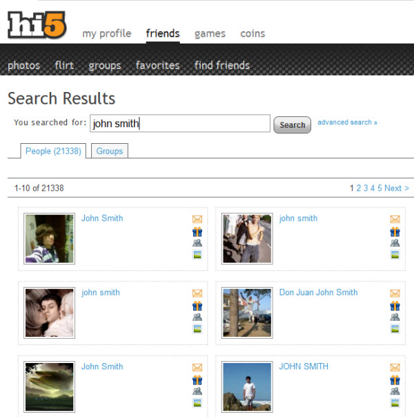Focus the 'john smith' search text field
The image size is (414, 417).
[180, 123]
